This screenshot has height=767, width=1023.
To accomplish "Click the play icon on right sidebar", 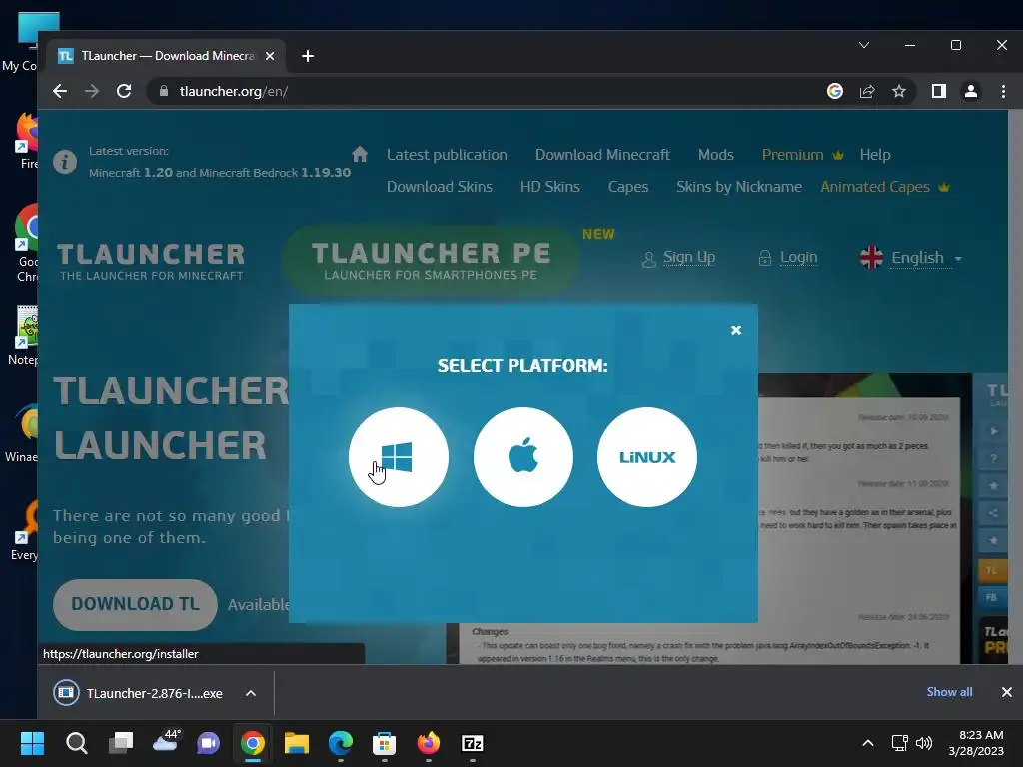I will click(994, 431).
